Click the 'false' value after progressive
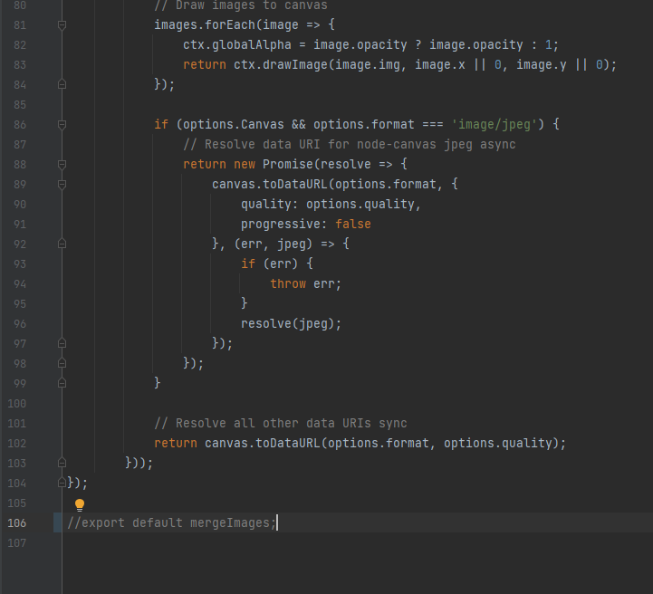This screenshot has height=594, width=653. pyautogui.click(x=352, y=225)
